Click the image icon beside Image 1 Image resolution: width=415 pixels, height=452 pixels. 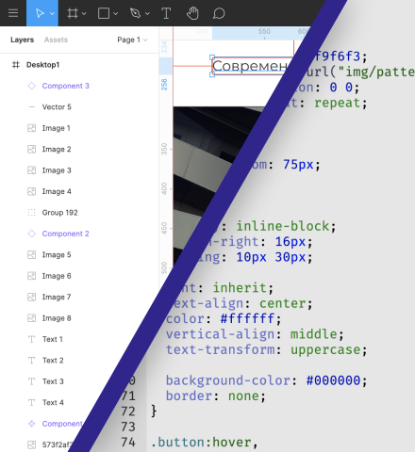coord(31,128)
